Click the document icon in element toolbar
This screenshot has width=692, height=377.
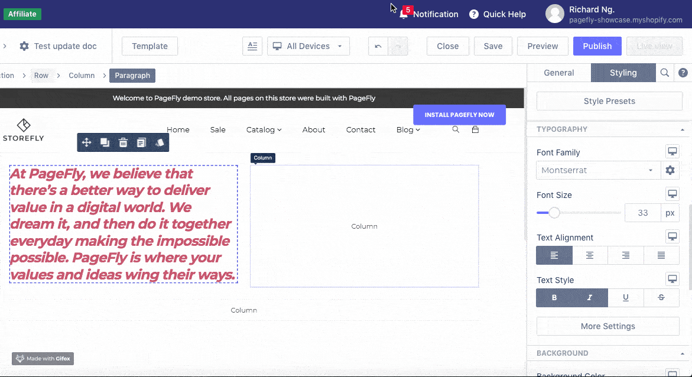(141, 142)
